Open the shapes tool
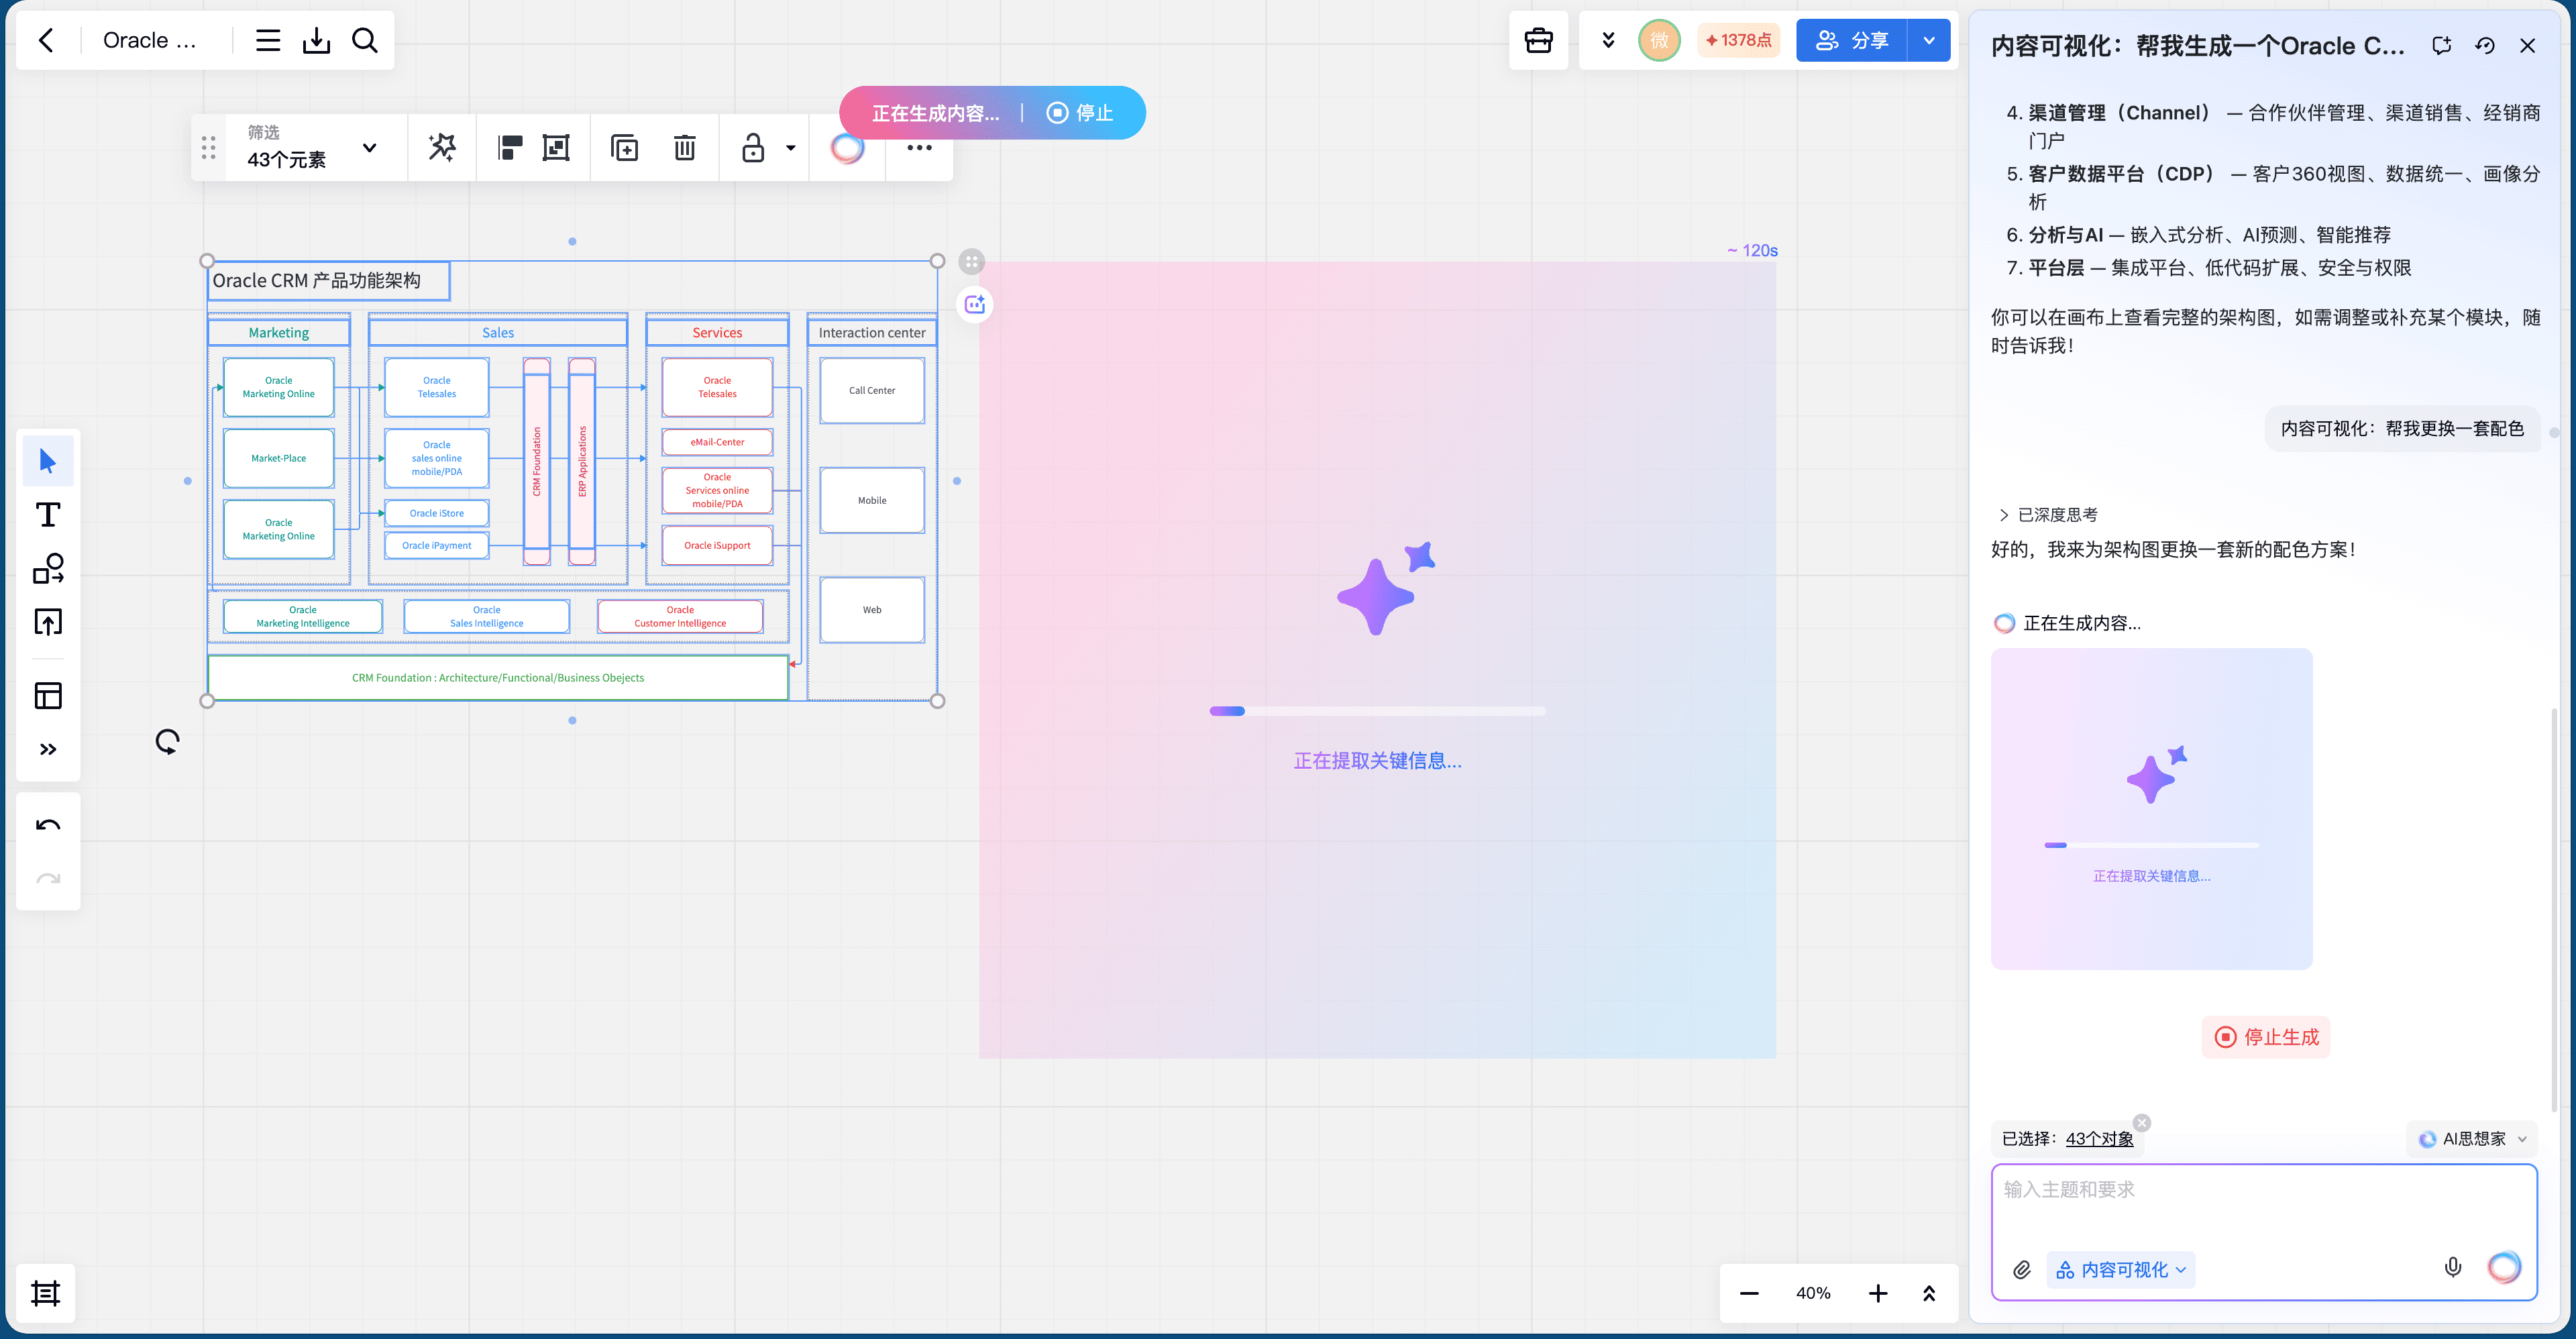This screenshot has width=2576, height=1339. [48, 569]
